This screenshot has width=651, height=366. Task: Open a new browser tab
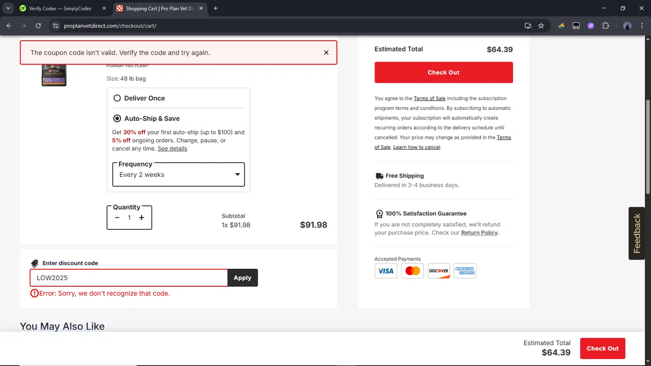(x=216, y=8)
